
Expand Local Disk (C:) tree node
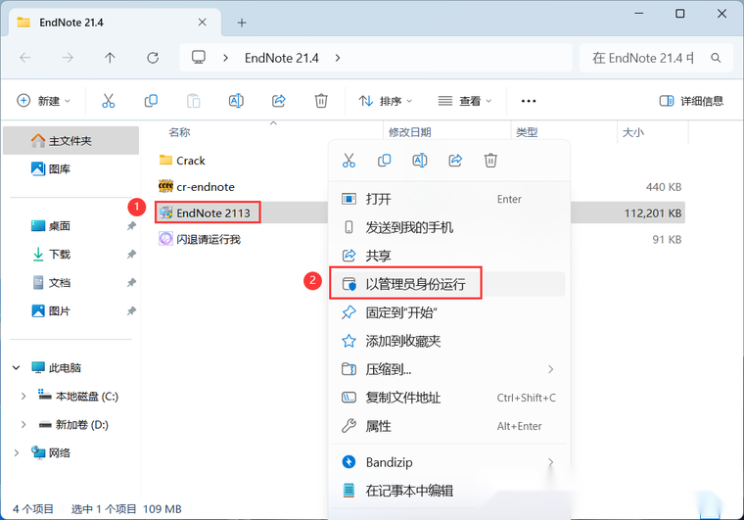click(23, 397)
